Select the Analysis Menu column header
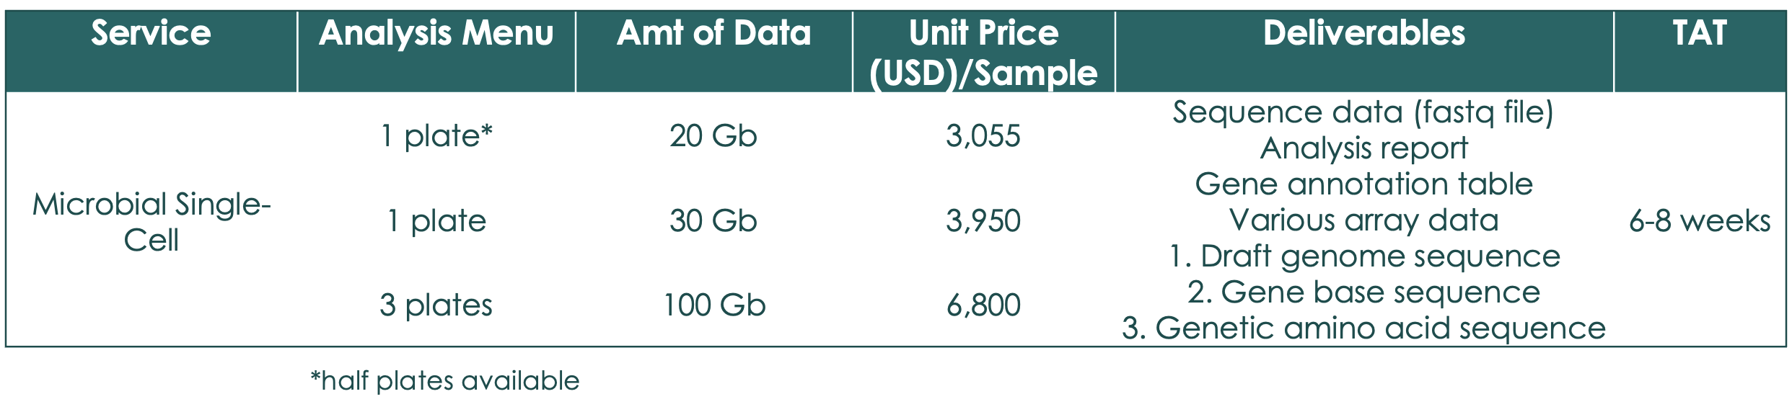Viewport: 1792px width, 412px height. tap(436, 34)
